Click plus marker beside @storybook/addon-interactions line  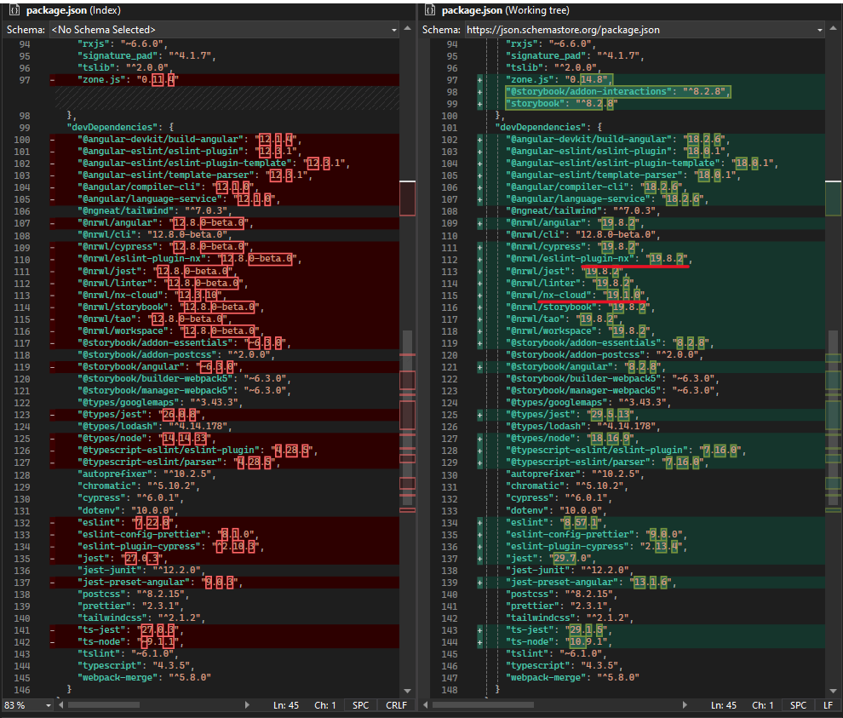[x=479, y=92]
